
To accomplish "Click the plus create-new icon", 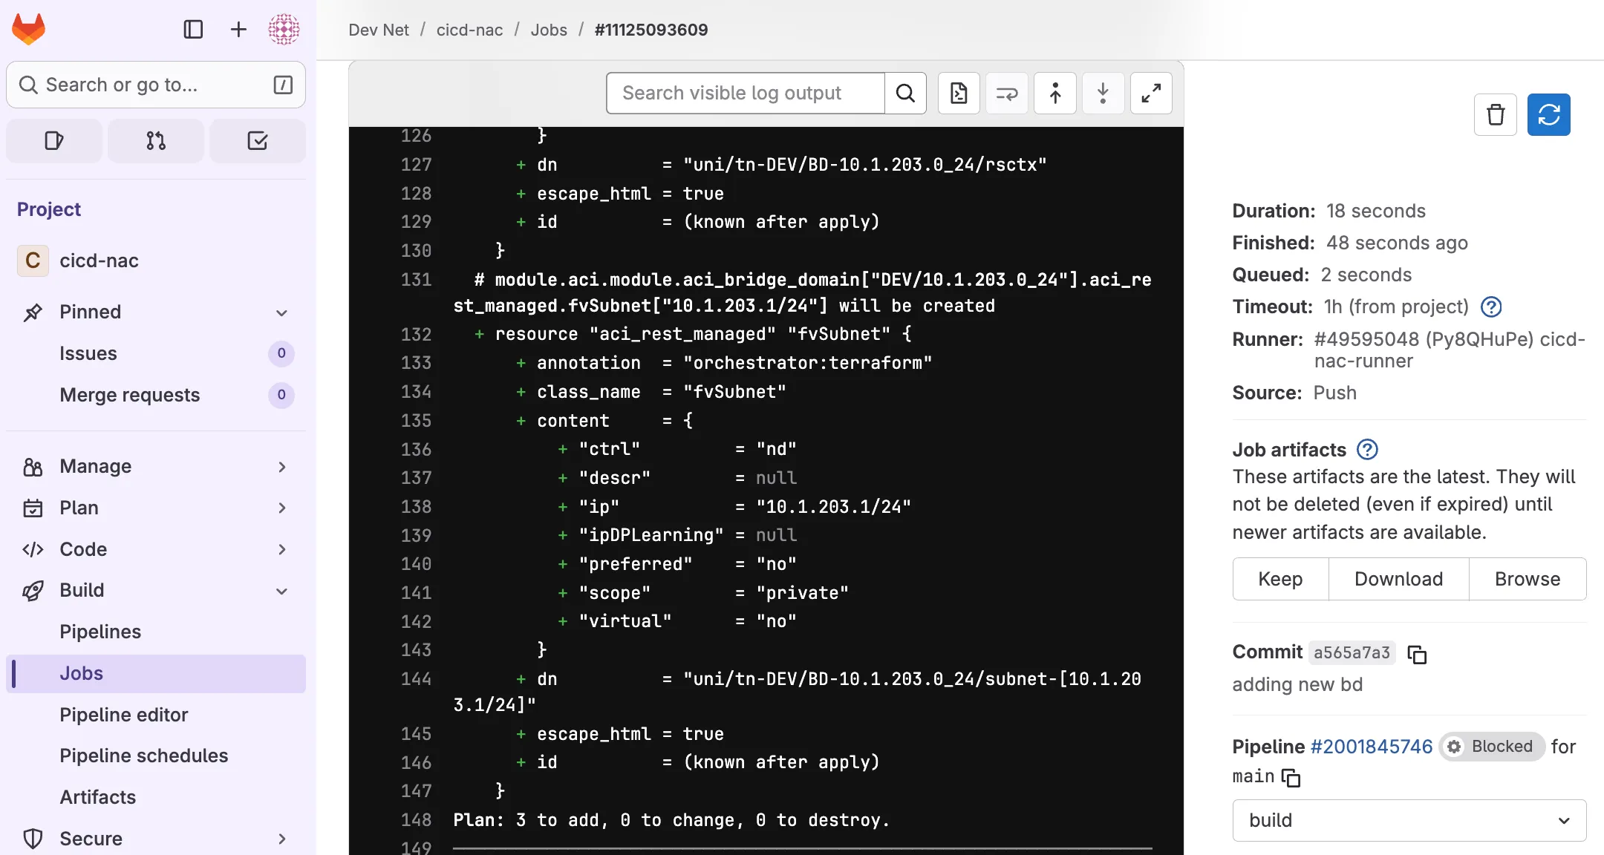I will 238,30.
